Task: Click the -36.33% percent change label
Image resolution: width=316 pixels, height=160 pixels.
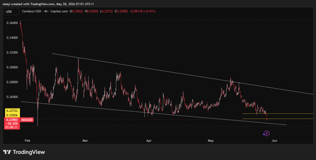Action: 12,124
